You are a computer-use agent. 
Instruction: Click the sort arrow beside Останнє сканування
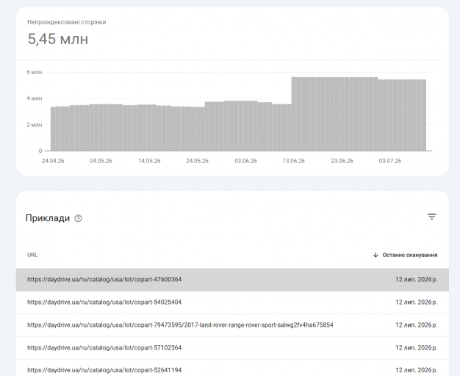(x=375, y=255)
